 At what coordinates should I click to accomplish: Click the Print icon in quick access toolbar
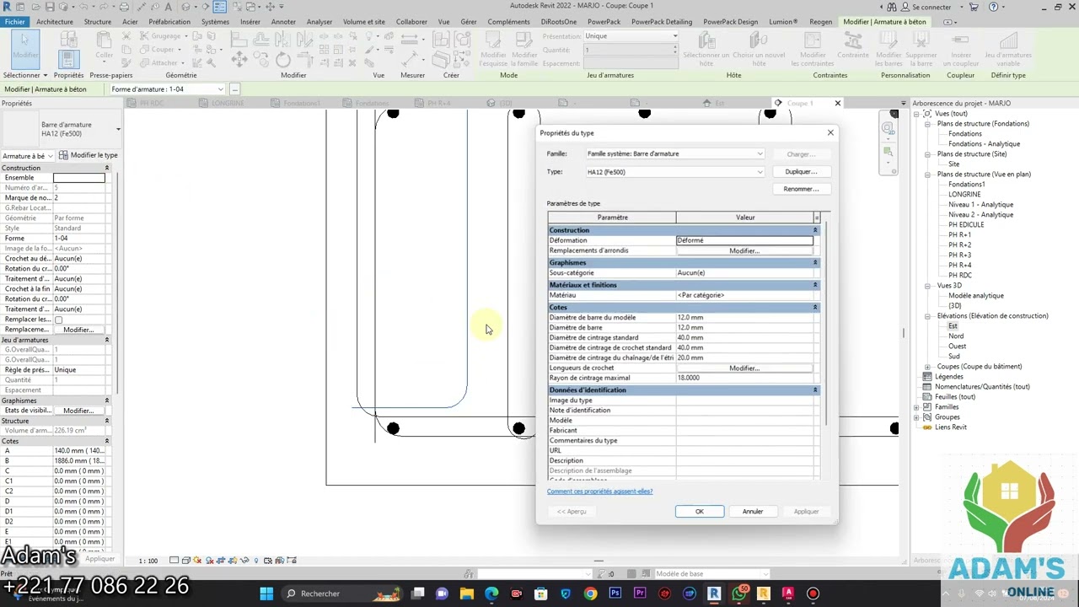[x=124, y=7]
